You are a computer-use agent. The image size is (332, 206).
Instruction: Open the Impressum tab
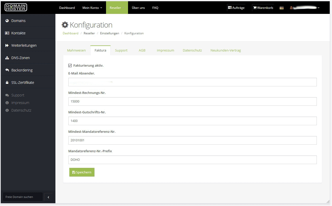coord(165,50)
